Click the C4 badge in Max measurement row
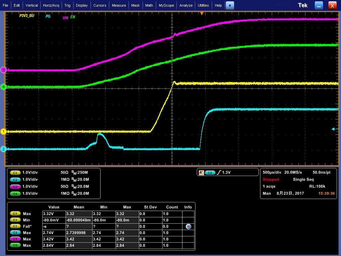This screenshot has width=341, height=256. (15, 245)
